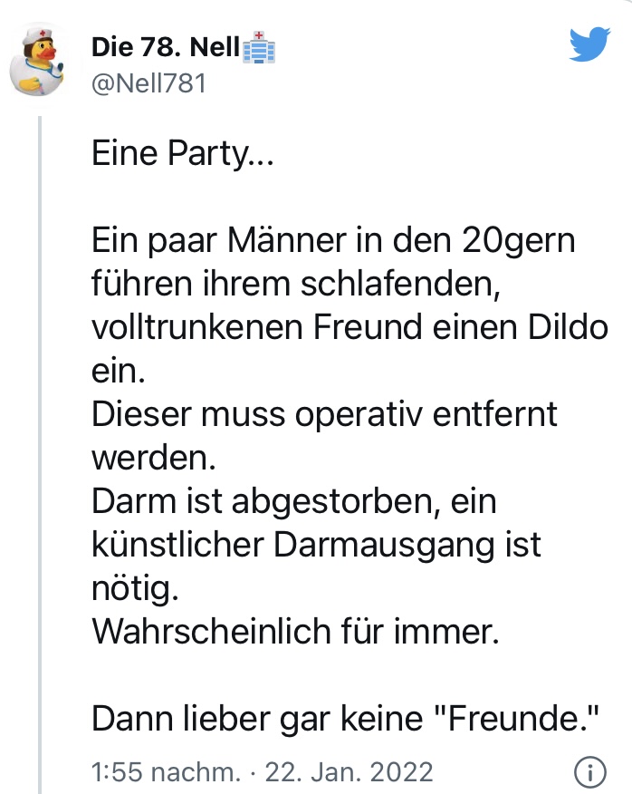This screenshot has width=632, height=794.
Task: Click the line "Ein paar Männer in den 20gern"
Action: click(333, 241)
